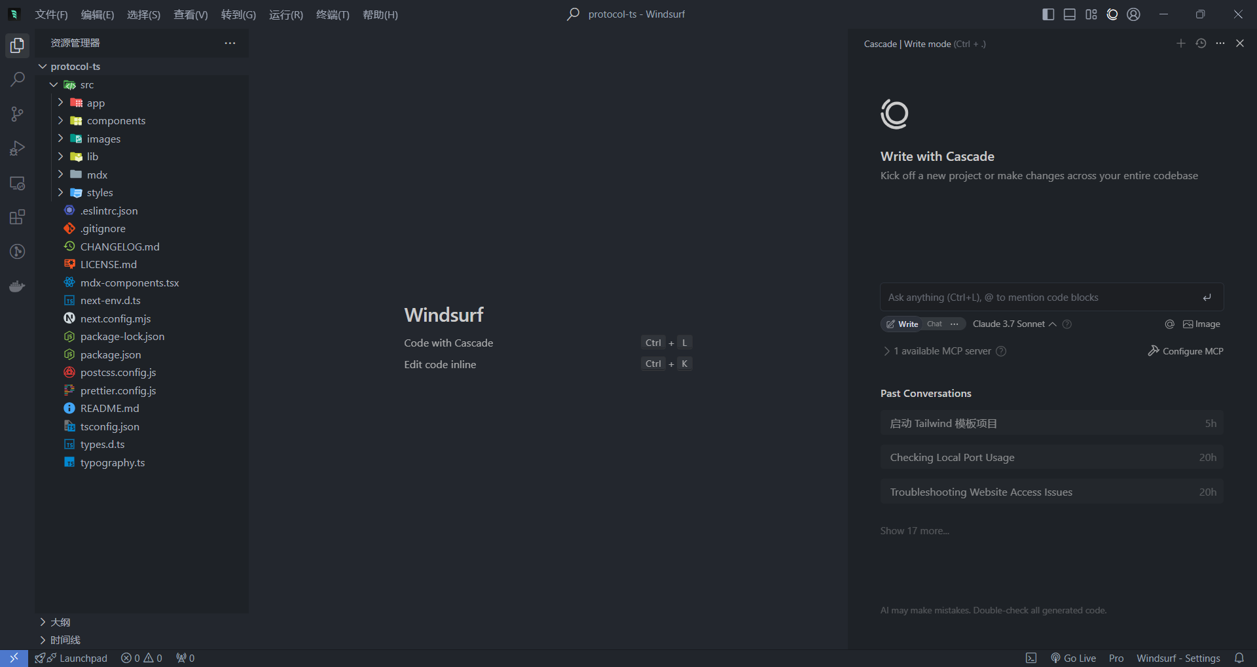Image resolution: width=1257 pixels, height=667 pixels.
Task: Start a new Cascade conversation with plus icon
Action: pos(1181,43)
